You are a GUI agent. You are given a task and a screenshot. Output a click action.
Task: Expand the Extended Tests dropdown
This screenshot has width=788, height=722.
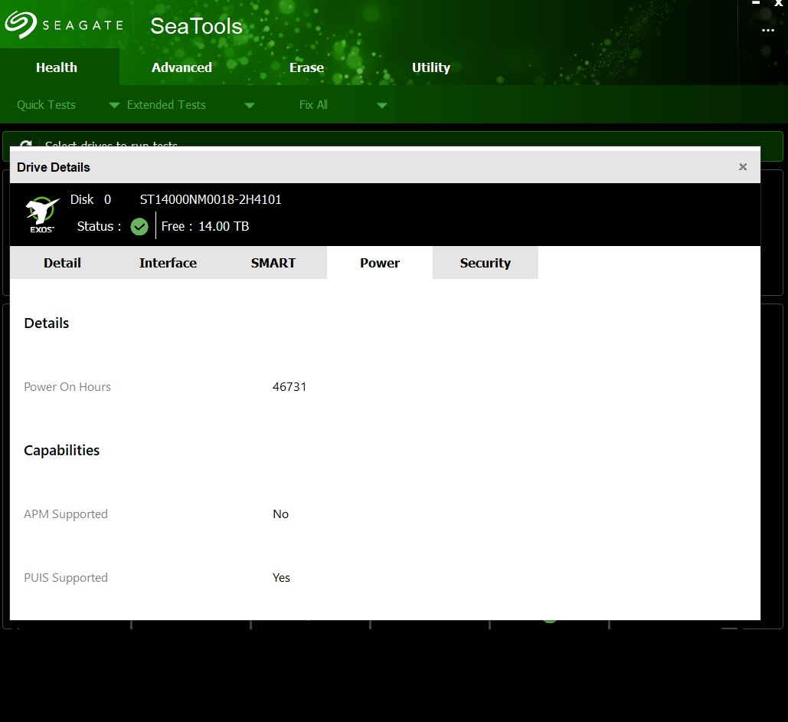coord(249,105)
